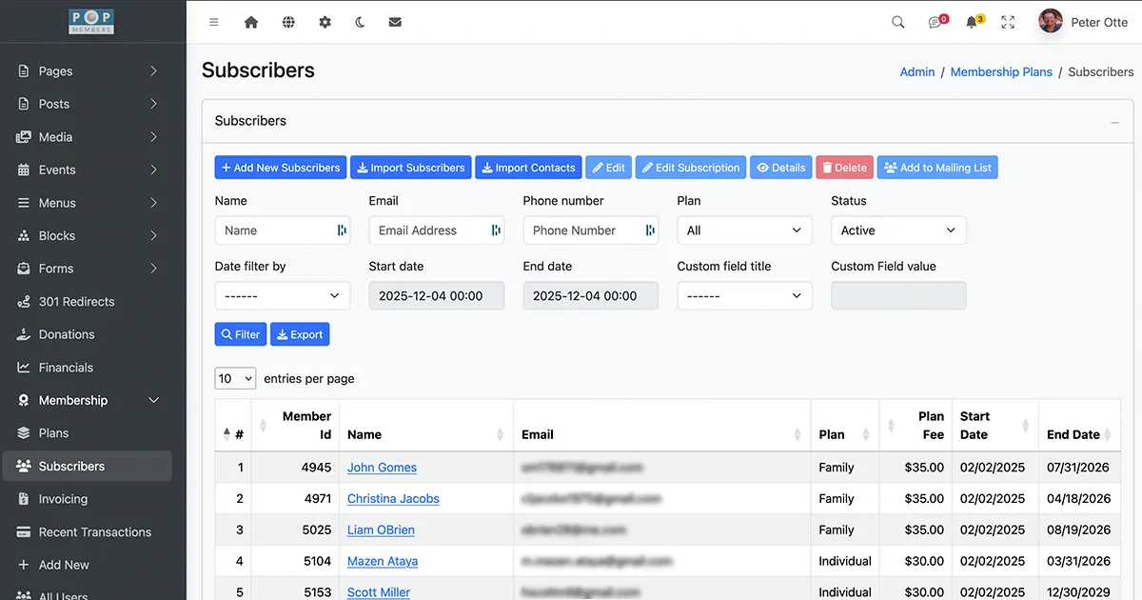Sort table by Email column
1142x600 pixels.
point(661,426)
